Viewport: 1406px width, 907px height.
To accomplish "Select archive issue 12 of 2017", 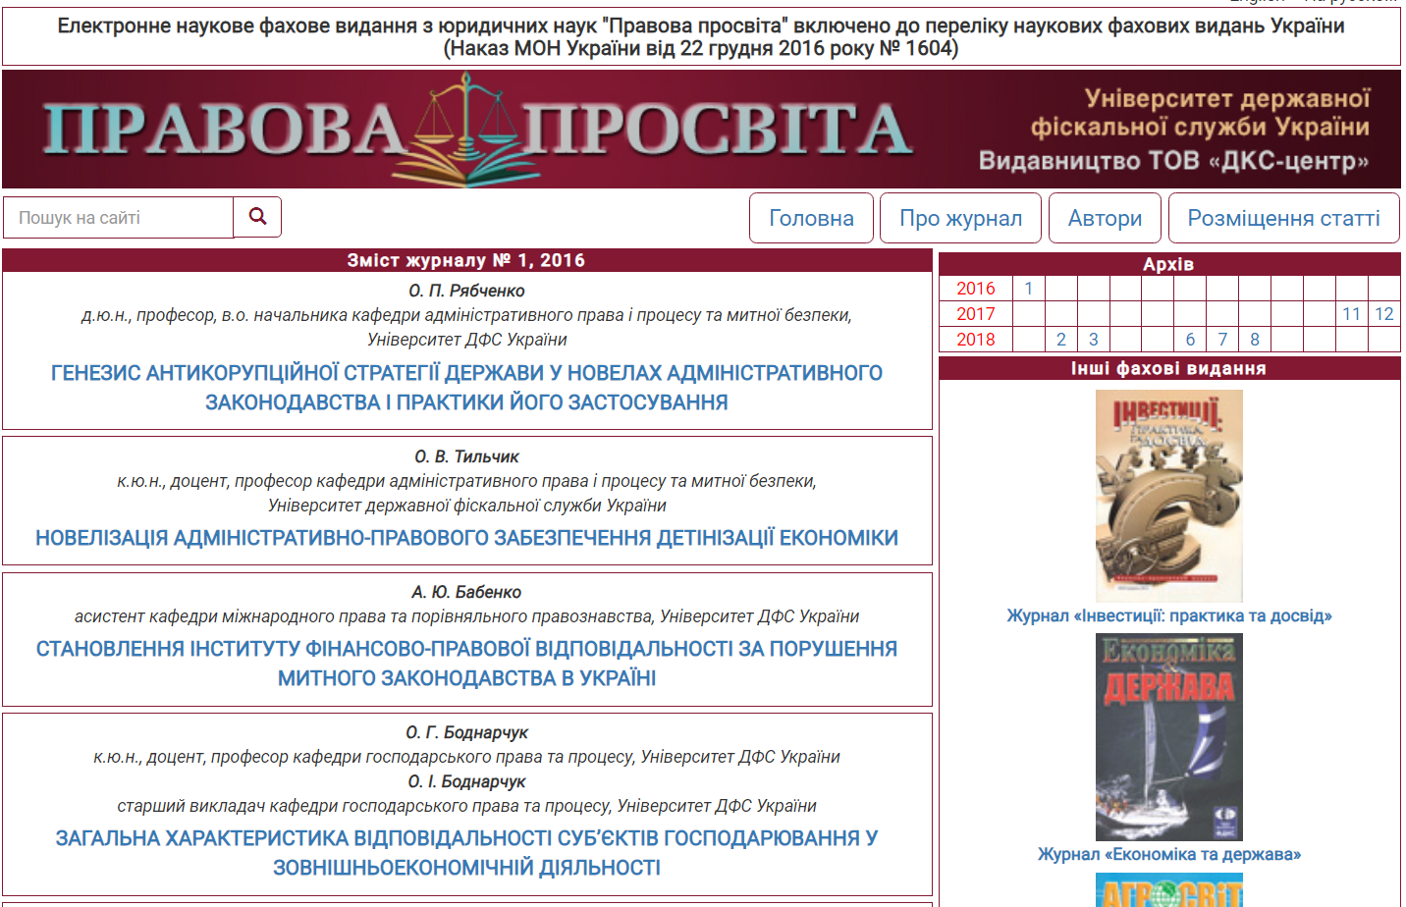I will coord(1383,314).
